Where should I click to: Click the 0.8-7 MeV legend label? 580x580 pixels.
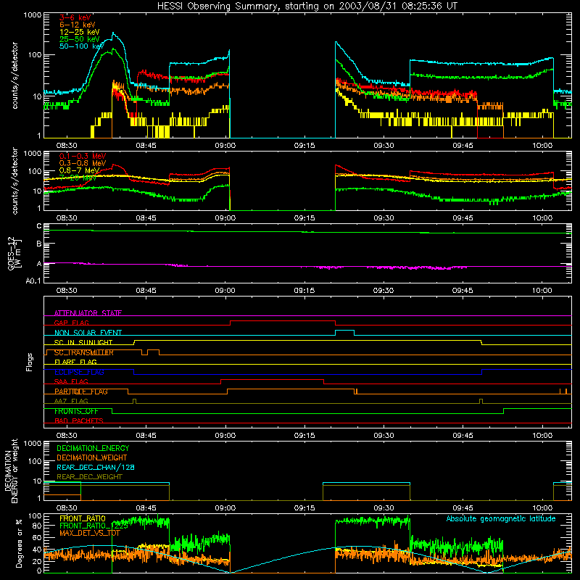[x=80, y=170]
